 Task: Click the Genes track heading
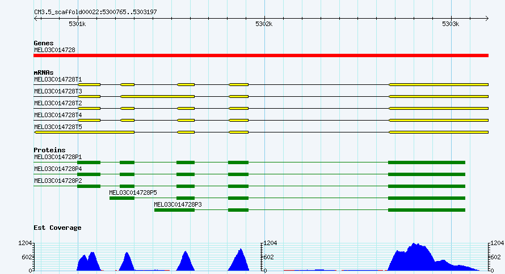tap(44, 43)
